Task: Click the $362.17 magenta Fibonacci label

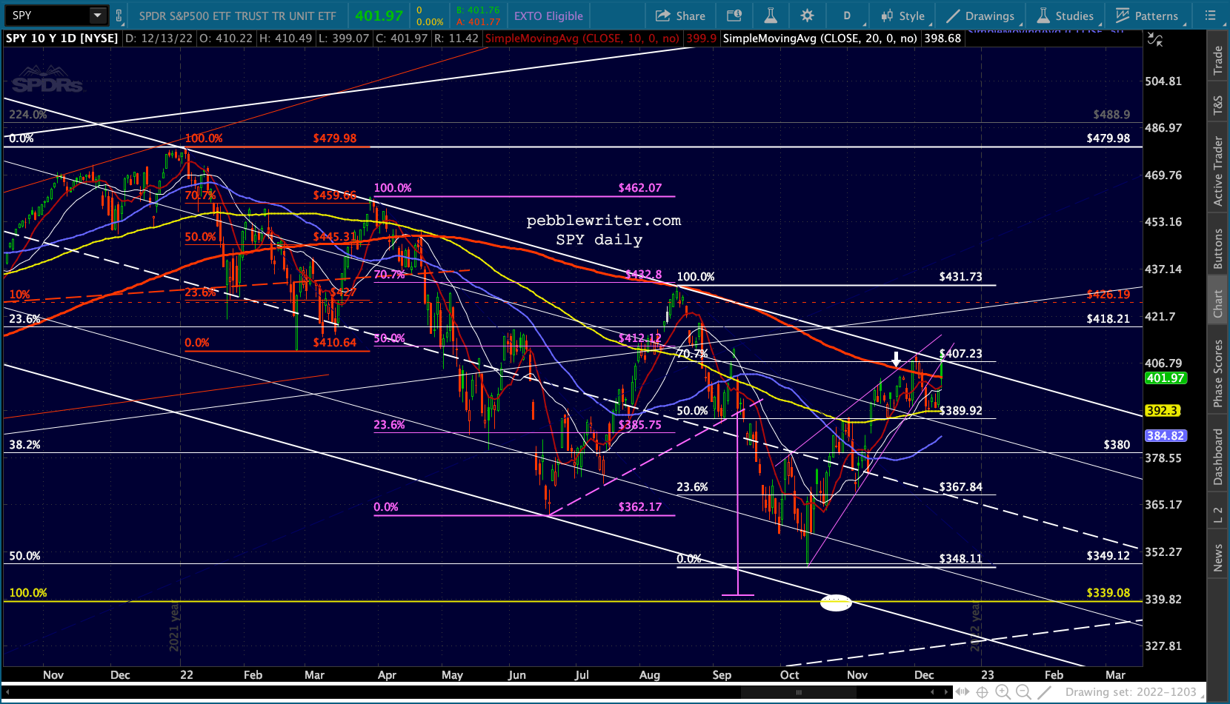Action: click(x=640, y=507)
